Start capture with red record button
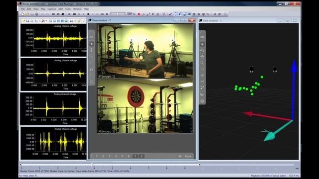 point(139,14)
